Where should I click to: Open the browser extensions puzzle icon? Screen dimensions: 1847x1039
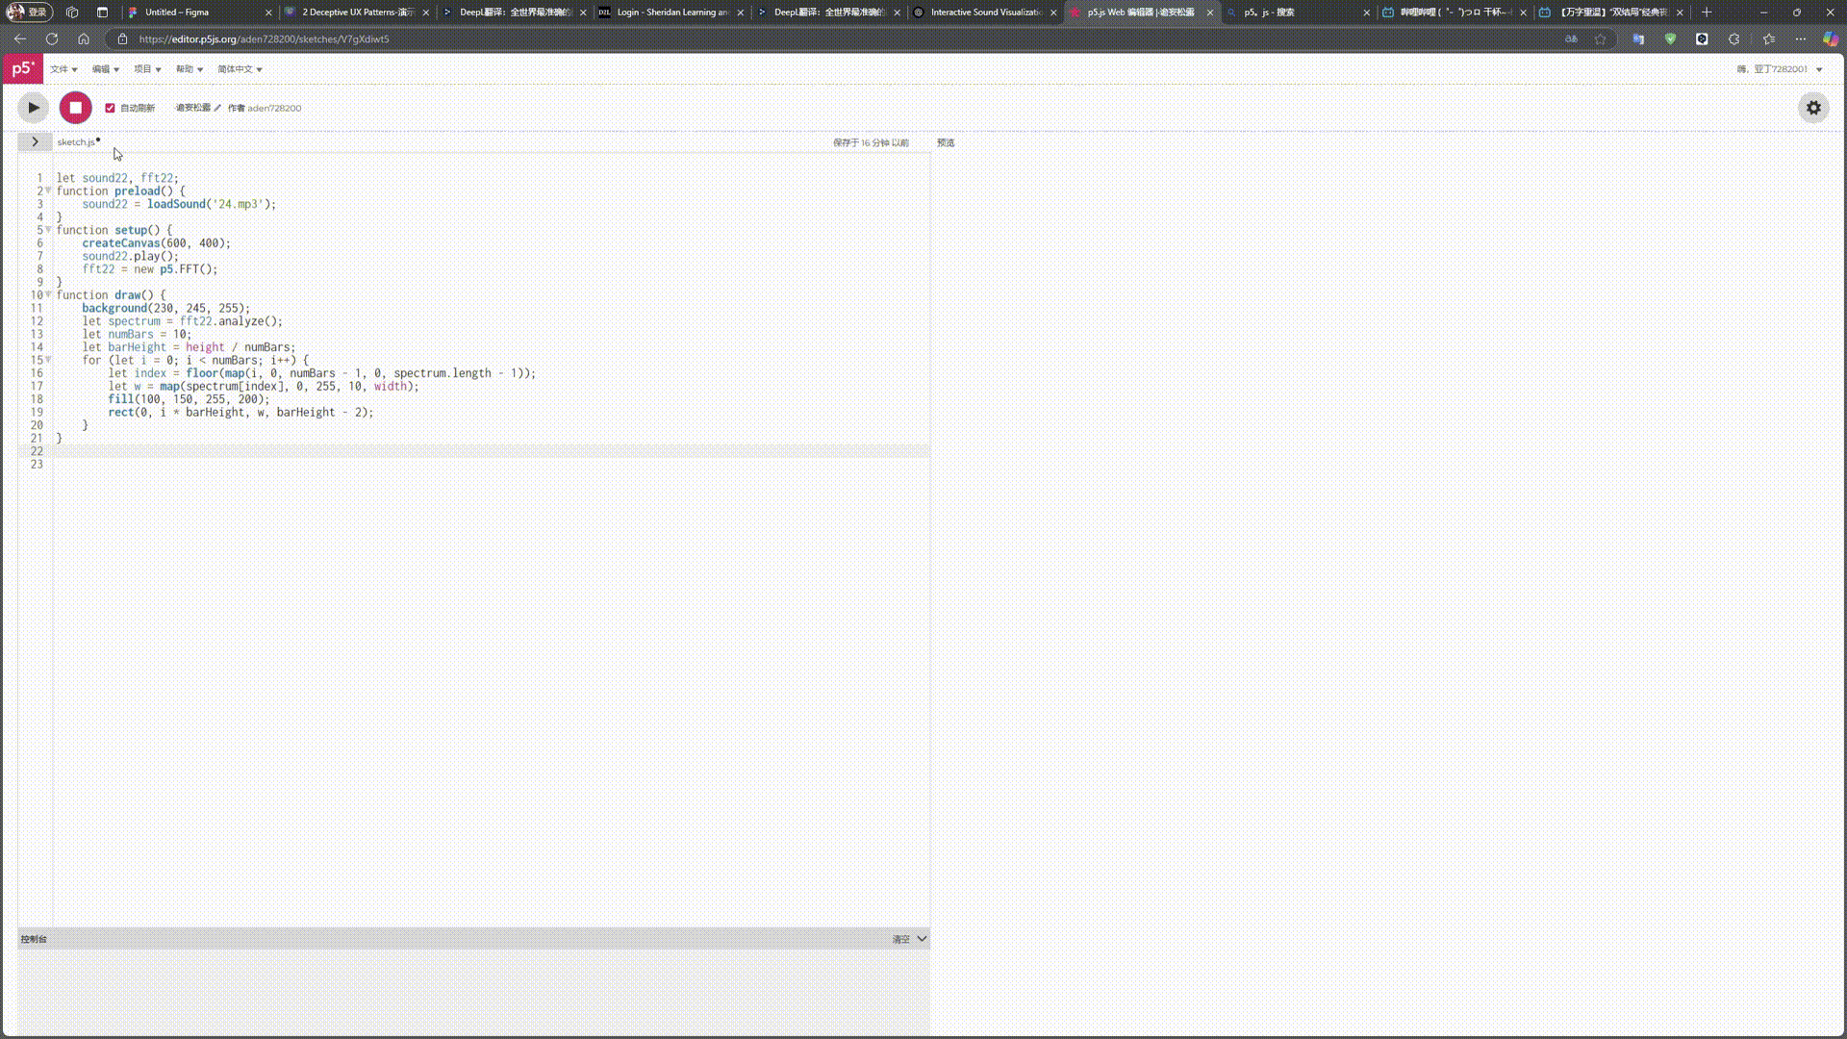[1733, 39]
